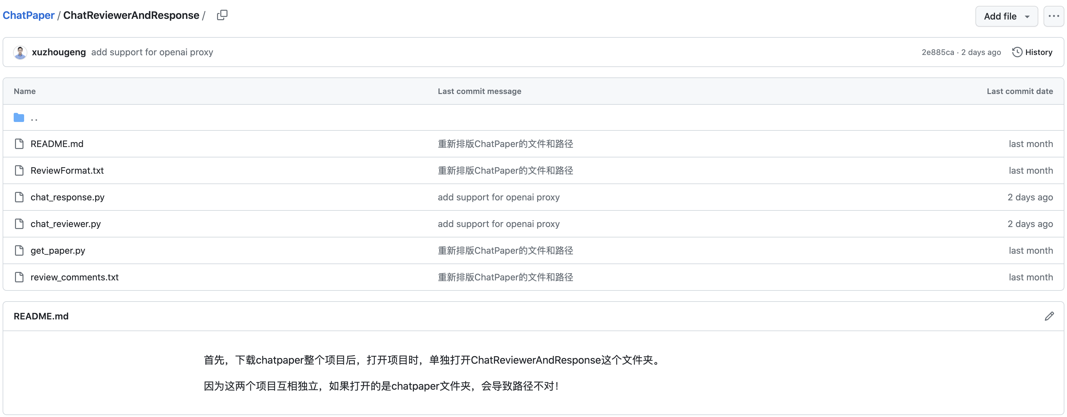Open latest commit message 'add support for openai proxy'

click(152, 52)
